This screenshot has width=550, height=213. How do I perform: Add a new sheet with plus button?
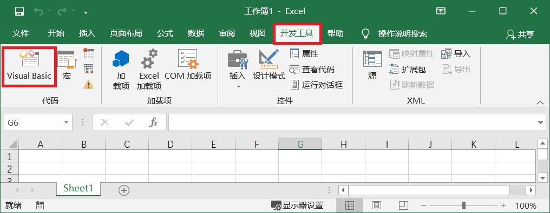(124, 190)
